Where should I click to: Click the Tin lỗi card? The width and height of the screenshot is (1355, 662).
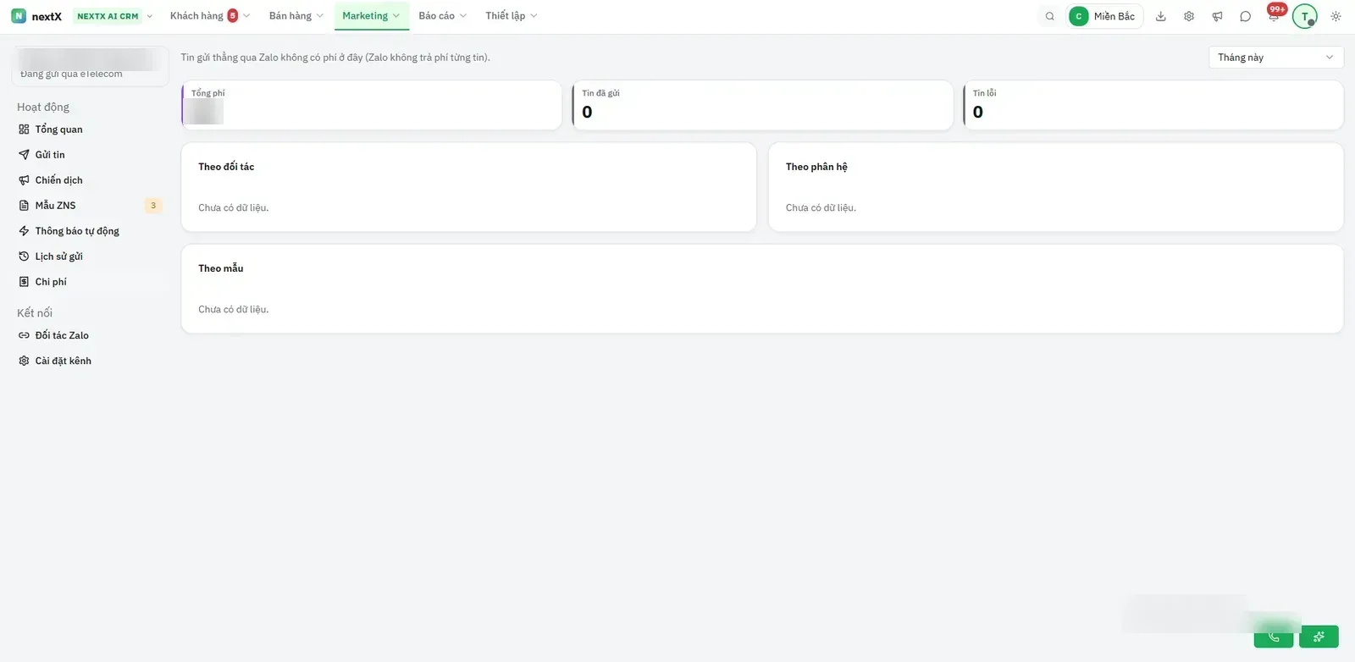(1153, 105)
